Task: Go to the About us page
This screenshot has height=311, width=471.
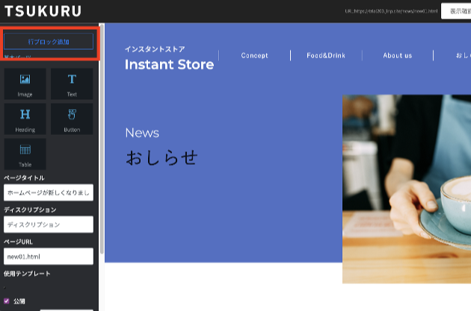Action: click(397, 55)
